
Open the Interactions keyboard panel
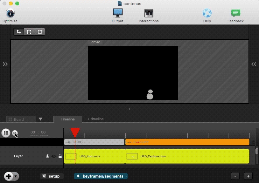point(149,13)
